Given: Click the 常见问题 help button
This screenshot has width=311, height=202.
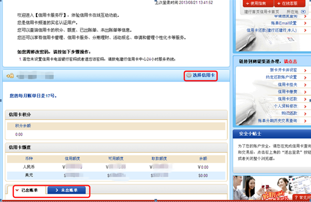Looking at the screenshot, I should click(302, 197).
